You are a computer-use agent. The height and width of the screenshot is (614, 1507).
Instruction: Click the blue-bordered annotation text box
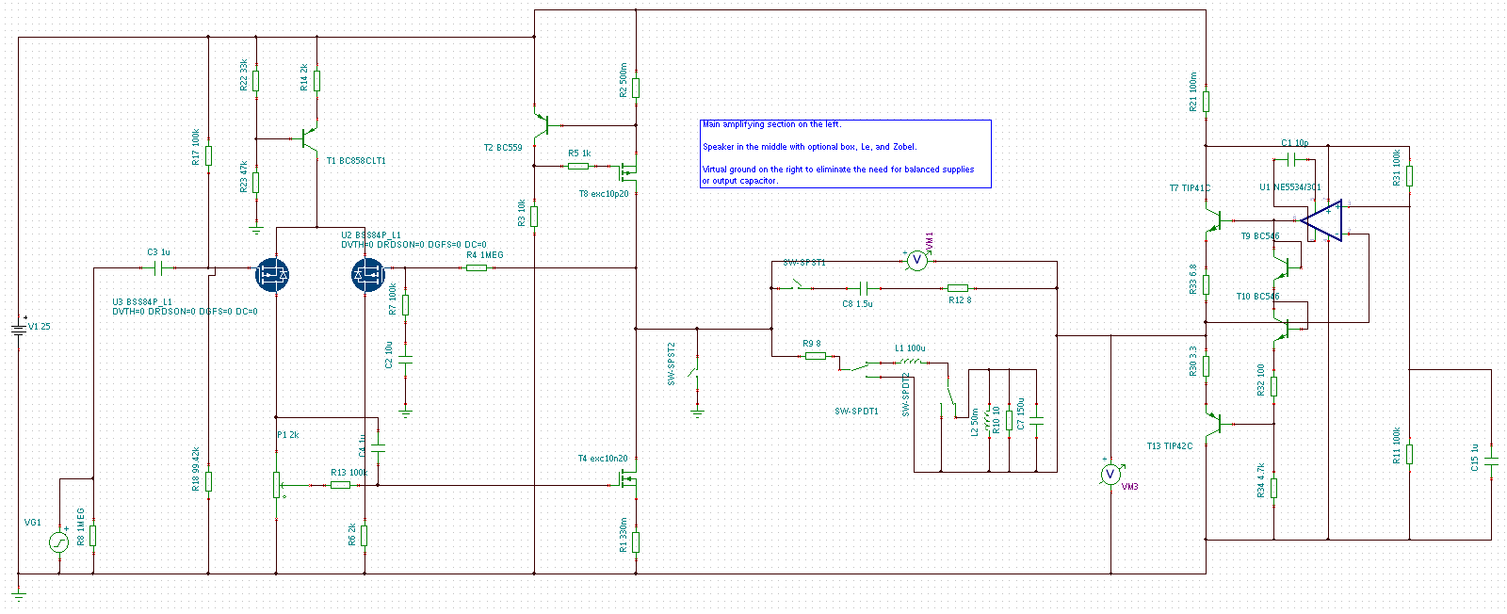(x=846, y=153)
